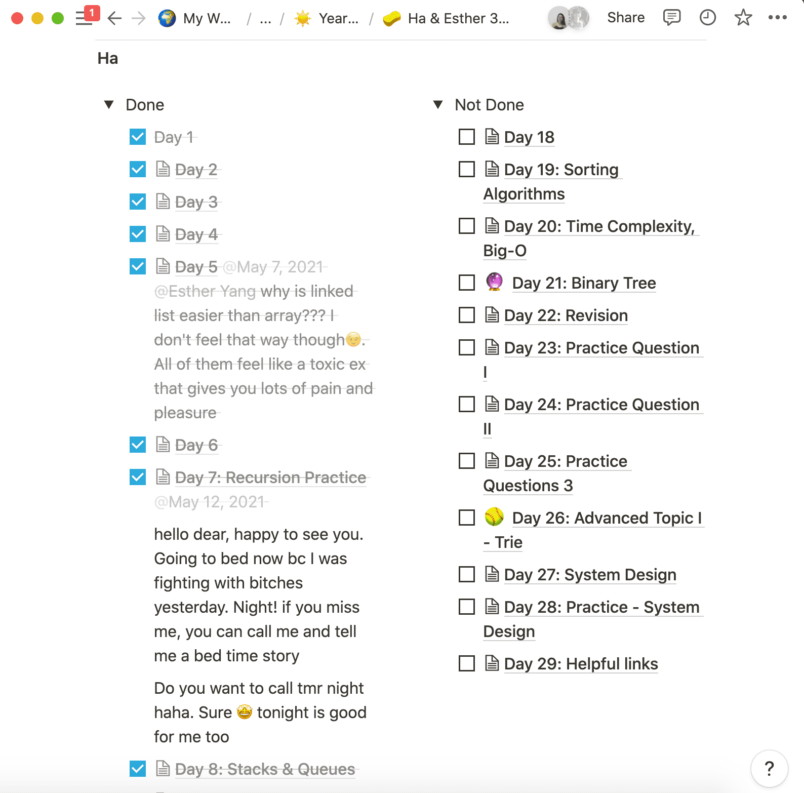Image resolution: width=804 pixels, height=793 pixels.
Task: Uncheck the Day 1 checkbox
Action: click(138, 137)
